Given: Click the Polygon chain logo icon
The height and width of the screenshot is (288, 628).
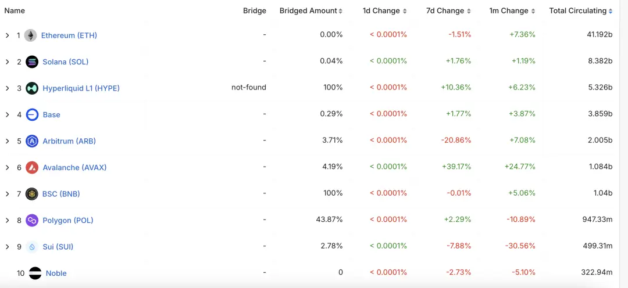Looking at the screenshot, I should (x=32, y=221).
